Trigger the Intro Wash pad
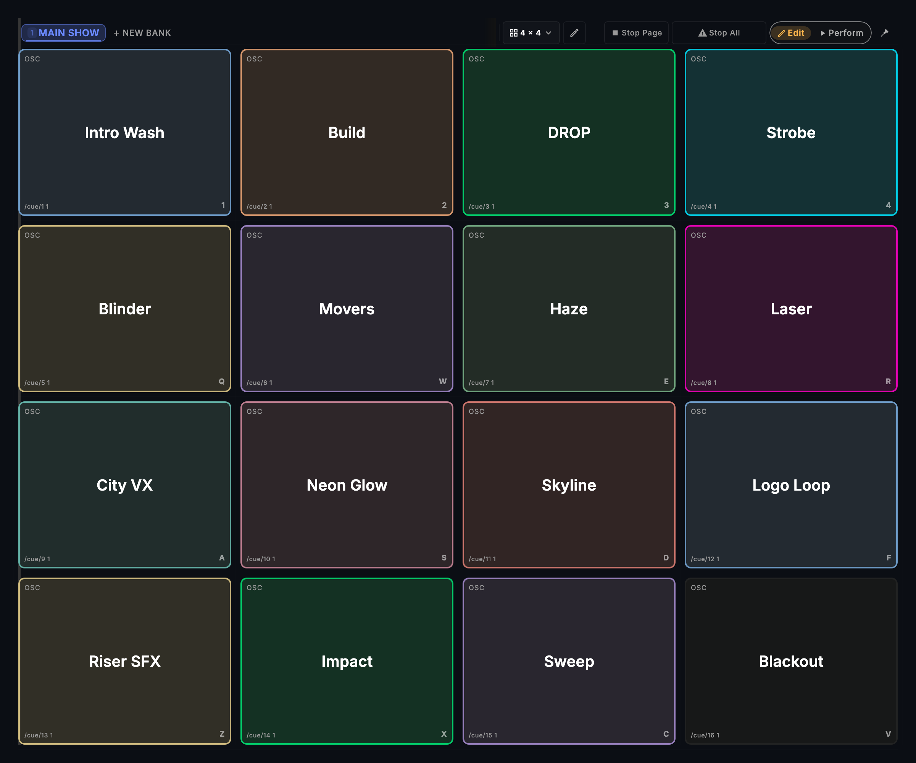The width and height of the screenshot is (916, 763). (125, 132)
